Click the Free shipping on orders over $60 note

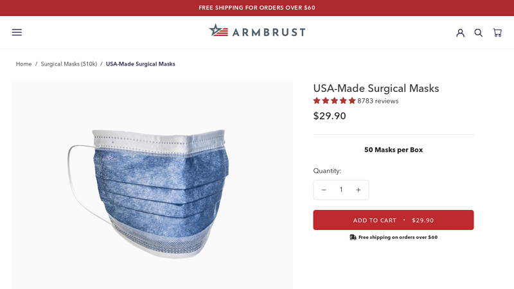(398, 237)
